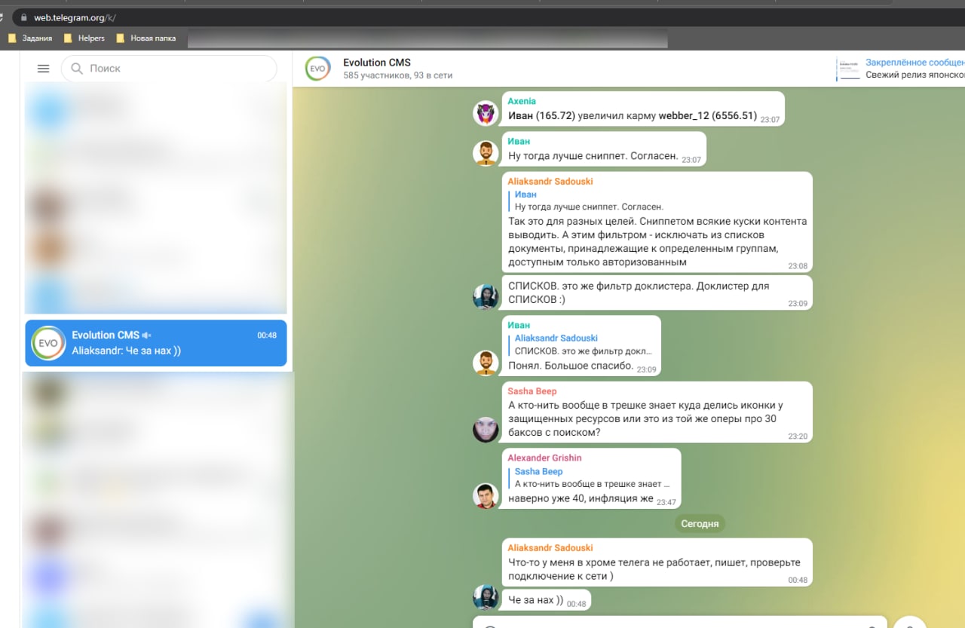Image resolution: width=965 pixels, height=628 pixels.
Task: Click the lock icon in the address bar
Action: point(24,17)
